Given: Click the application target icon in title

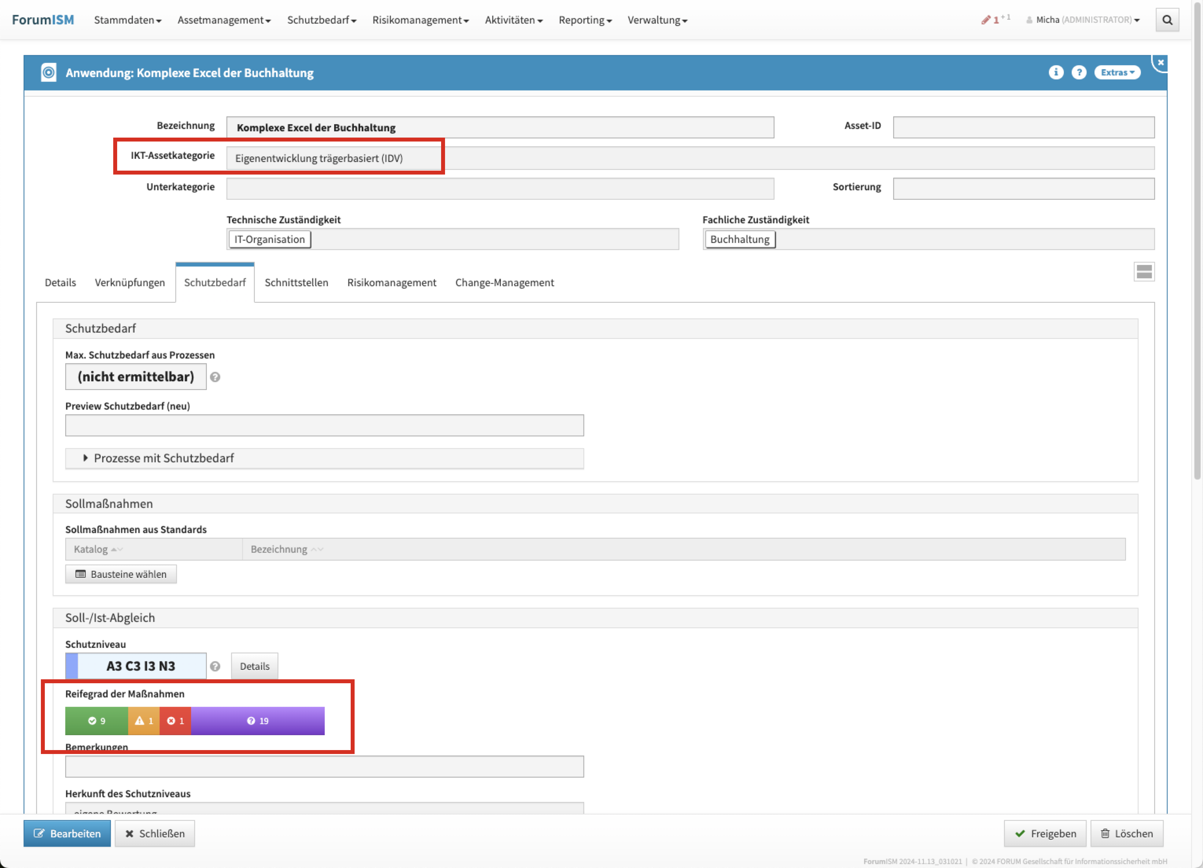Looking at the screenshot, I should [x=48, y=72].
